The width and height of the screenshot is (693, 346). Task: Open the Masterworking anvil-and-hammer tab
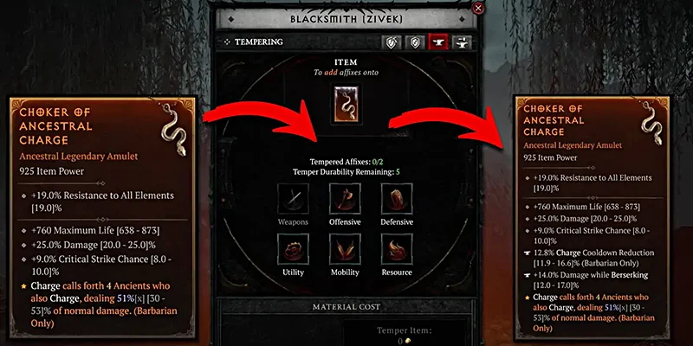(x=462, y=42)
